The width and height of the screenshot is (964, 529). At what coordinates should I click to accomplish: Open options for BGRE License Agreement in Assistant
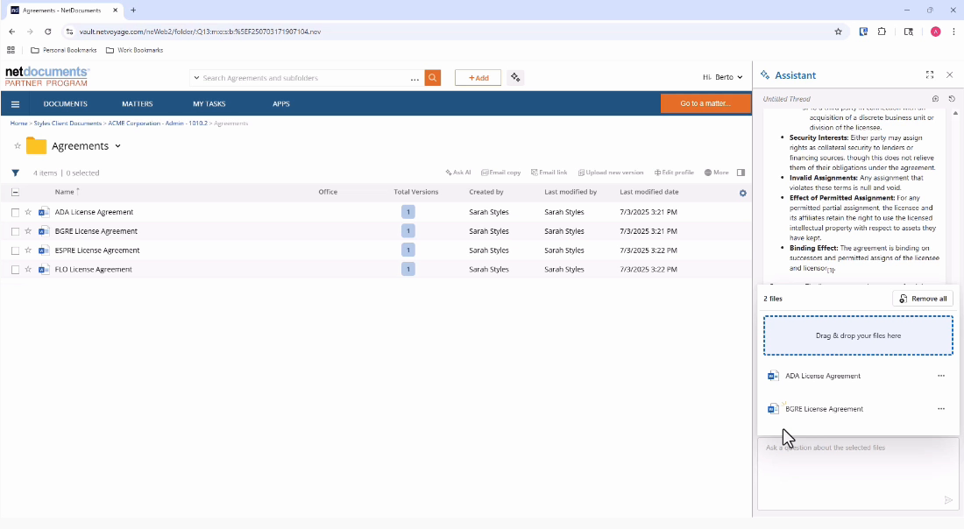pyautogui.click(x=940, y=409)
